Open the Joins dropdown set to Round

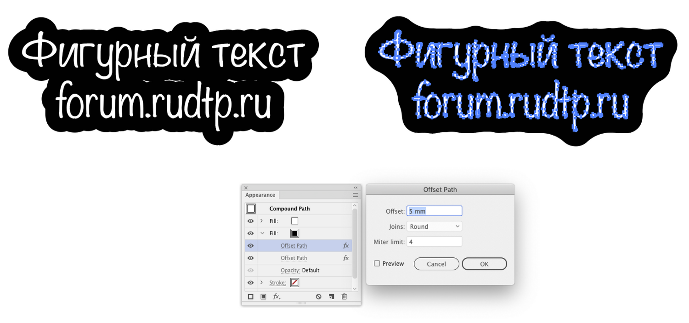pyautogui.click(x=434, y=227)
